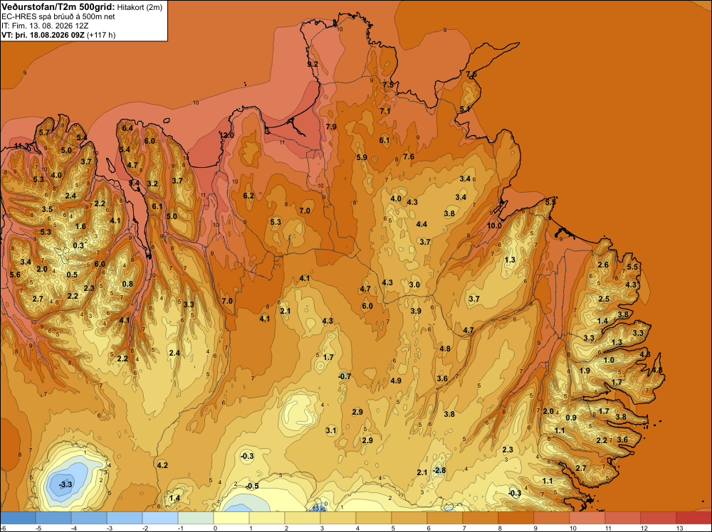Pick the darkest red legend swatch right of 13
Image resolution: width=712 pixels, height=532 pixels.
pos(693,518)
